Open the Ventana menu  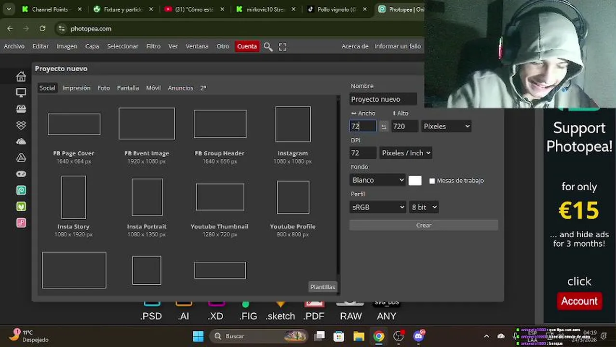197,46
